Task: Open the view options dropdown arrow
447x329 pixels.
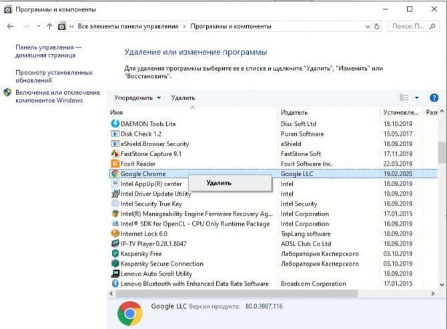Action: click(x=416, y=98)
